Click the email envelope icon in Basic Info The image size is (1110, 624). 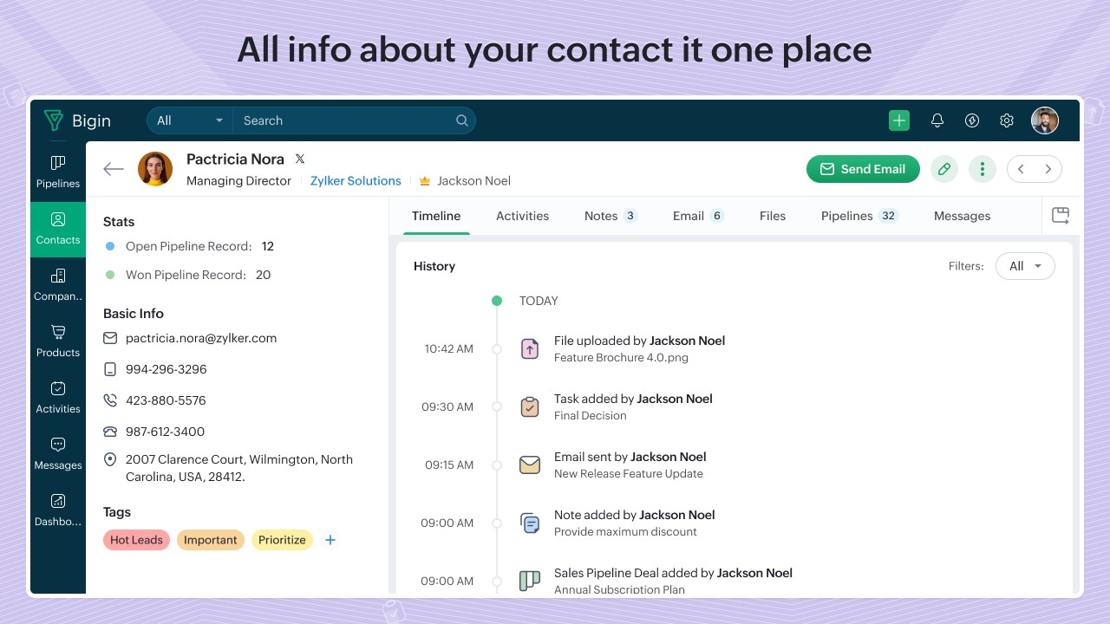coord(110,338)
